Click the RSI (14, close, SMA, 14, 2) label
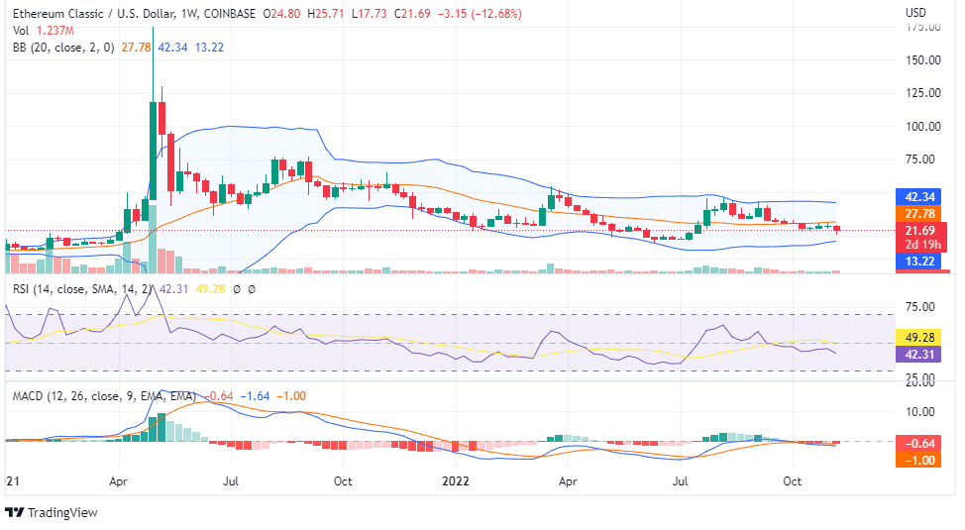965x530 pixels. 82,288
